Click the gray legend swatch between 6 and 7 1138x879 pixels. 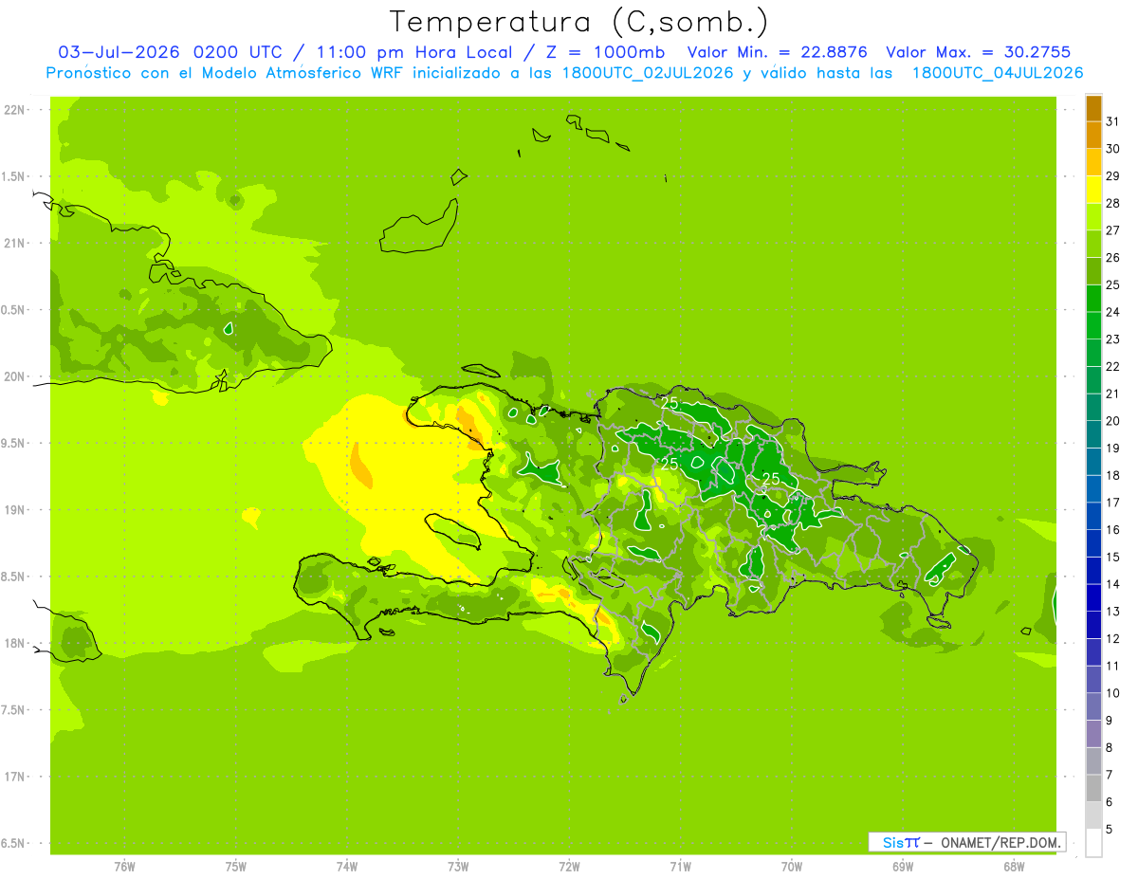point(1093,788)
